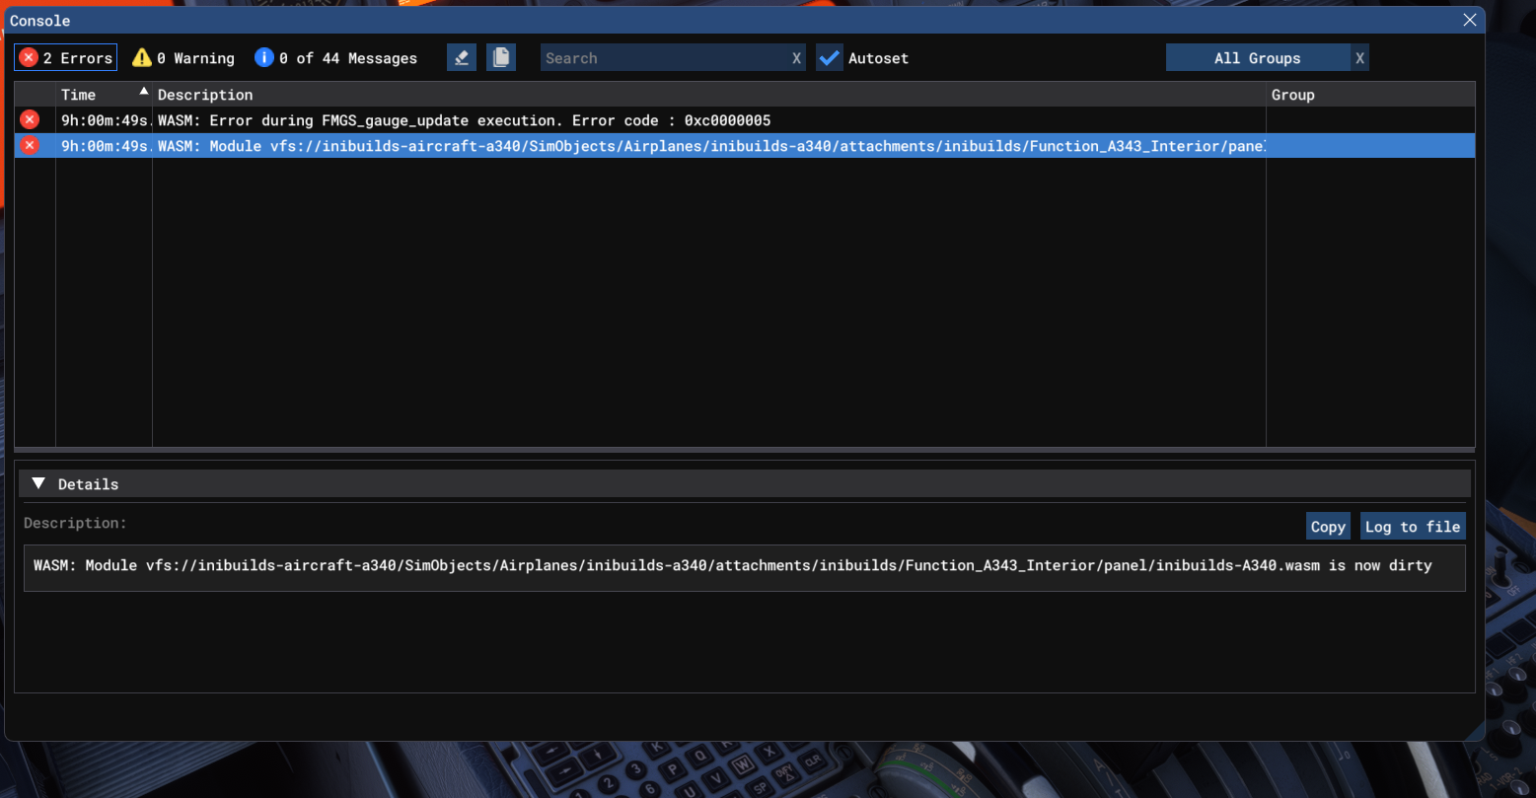The image size is (1536, 798).
Task: Click the red error icon of selected row
Action: [30, 146]
